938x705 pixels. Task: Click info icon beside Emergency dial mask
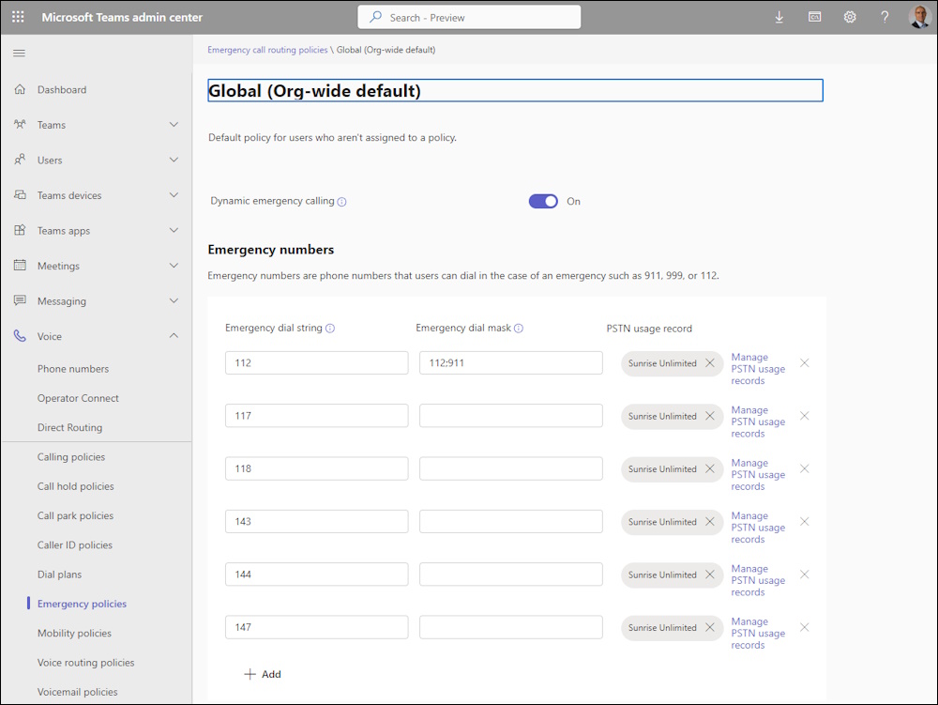(519, 328)
